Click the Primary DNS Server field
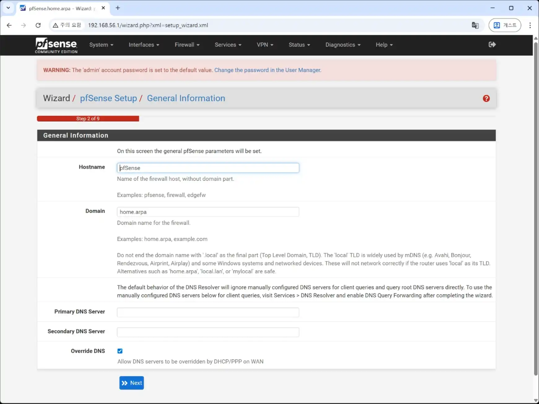Viewport: 539px width, 404px height. 208,312
